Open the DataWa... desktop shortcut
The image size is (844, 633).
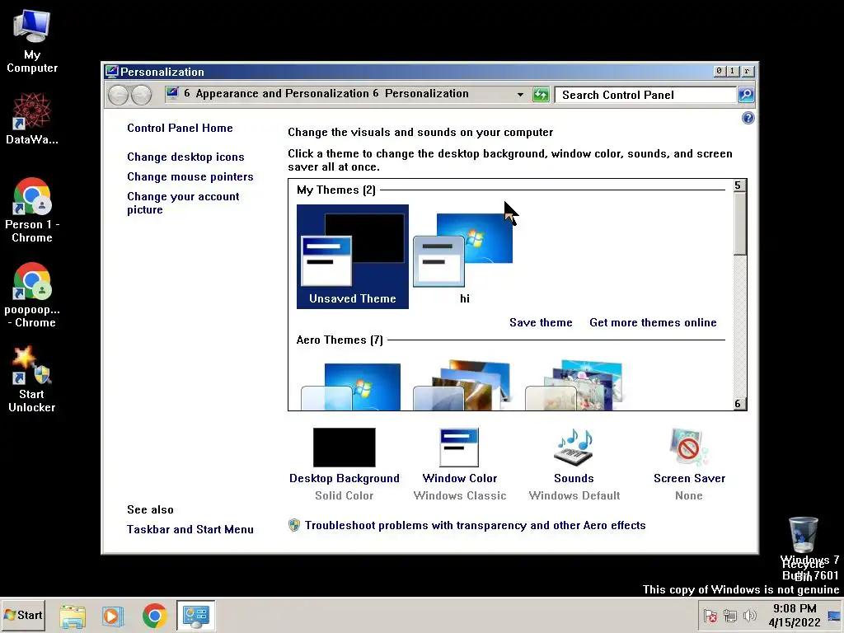pos(32,119)
